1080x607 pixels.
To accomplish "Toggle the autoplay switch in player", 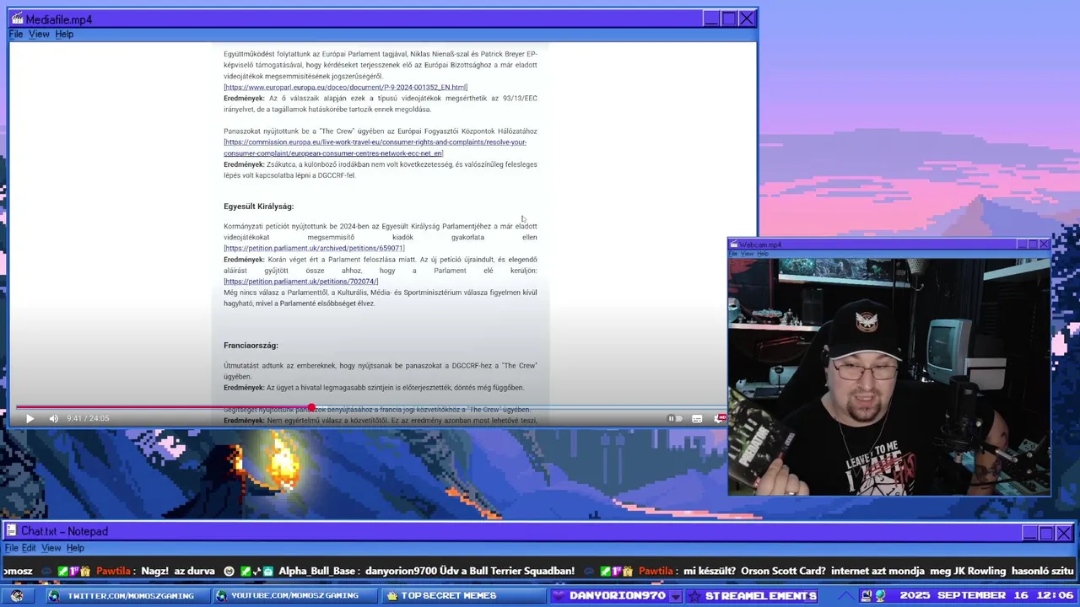I will coord(674,418).
